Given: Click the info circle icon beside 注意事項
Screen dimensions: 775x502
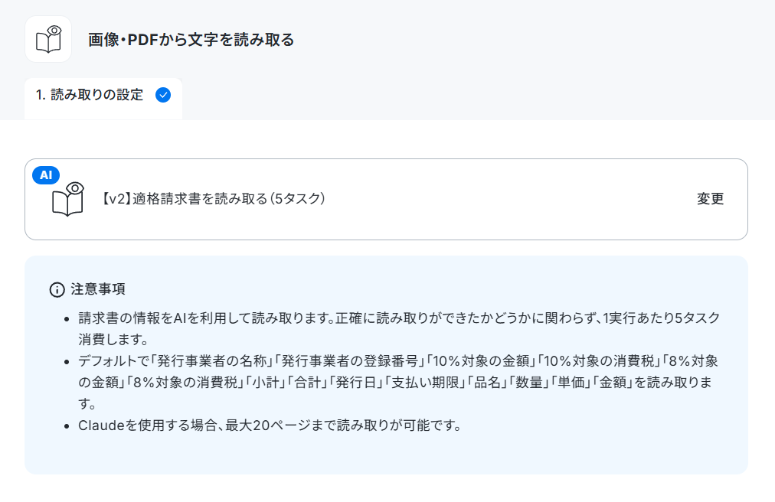Looking at the screenshot, I should 57,289.
